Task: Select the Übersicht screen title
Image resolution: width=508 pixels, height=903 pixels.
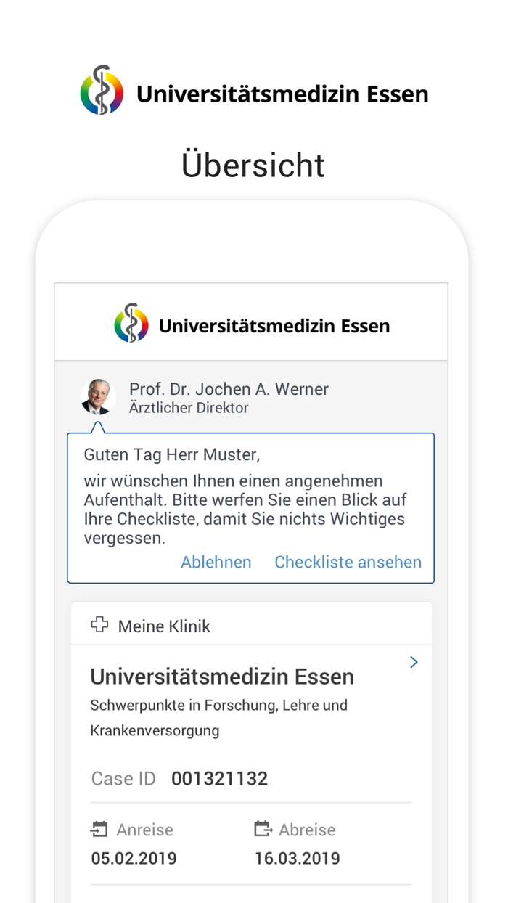Action: click(253, 166)
